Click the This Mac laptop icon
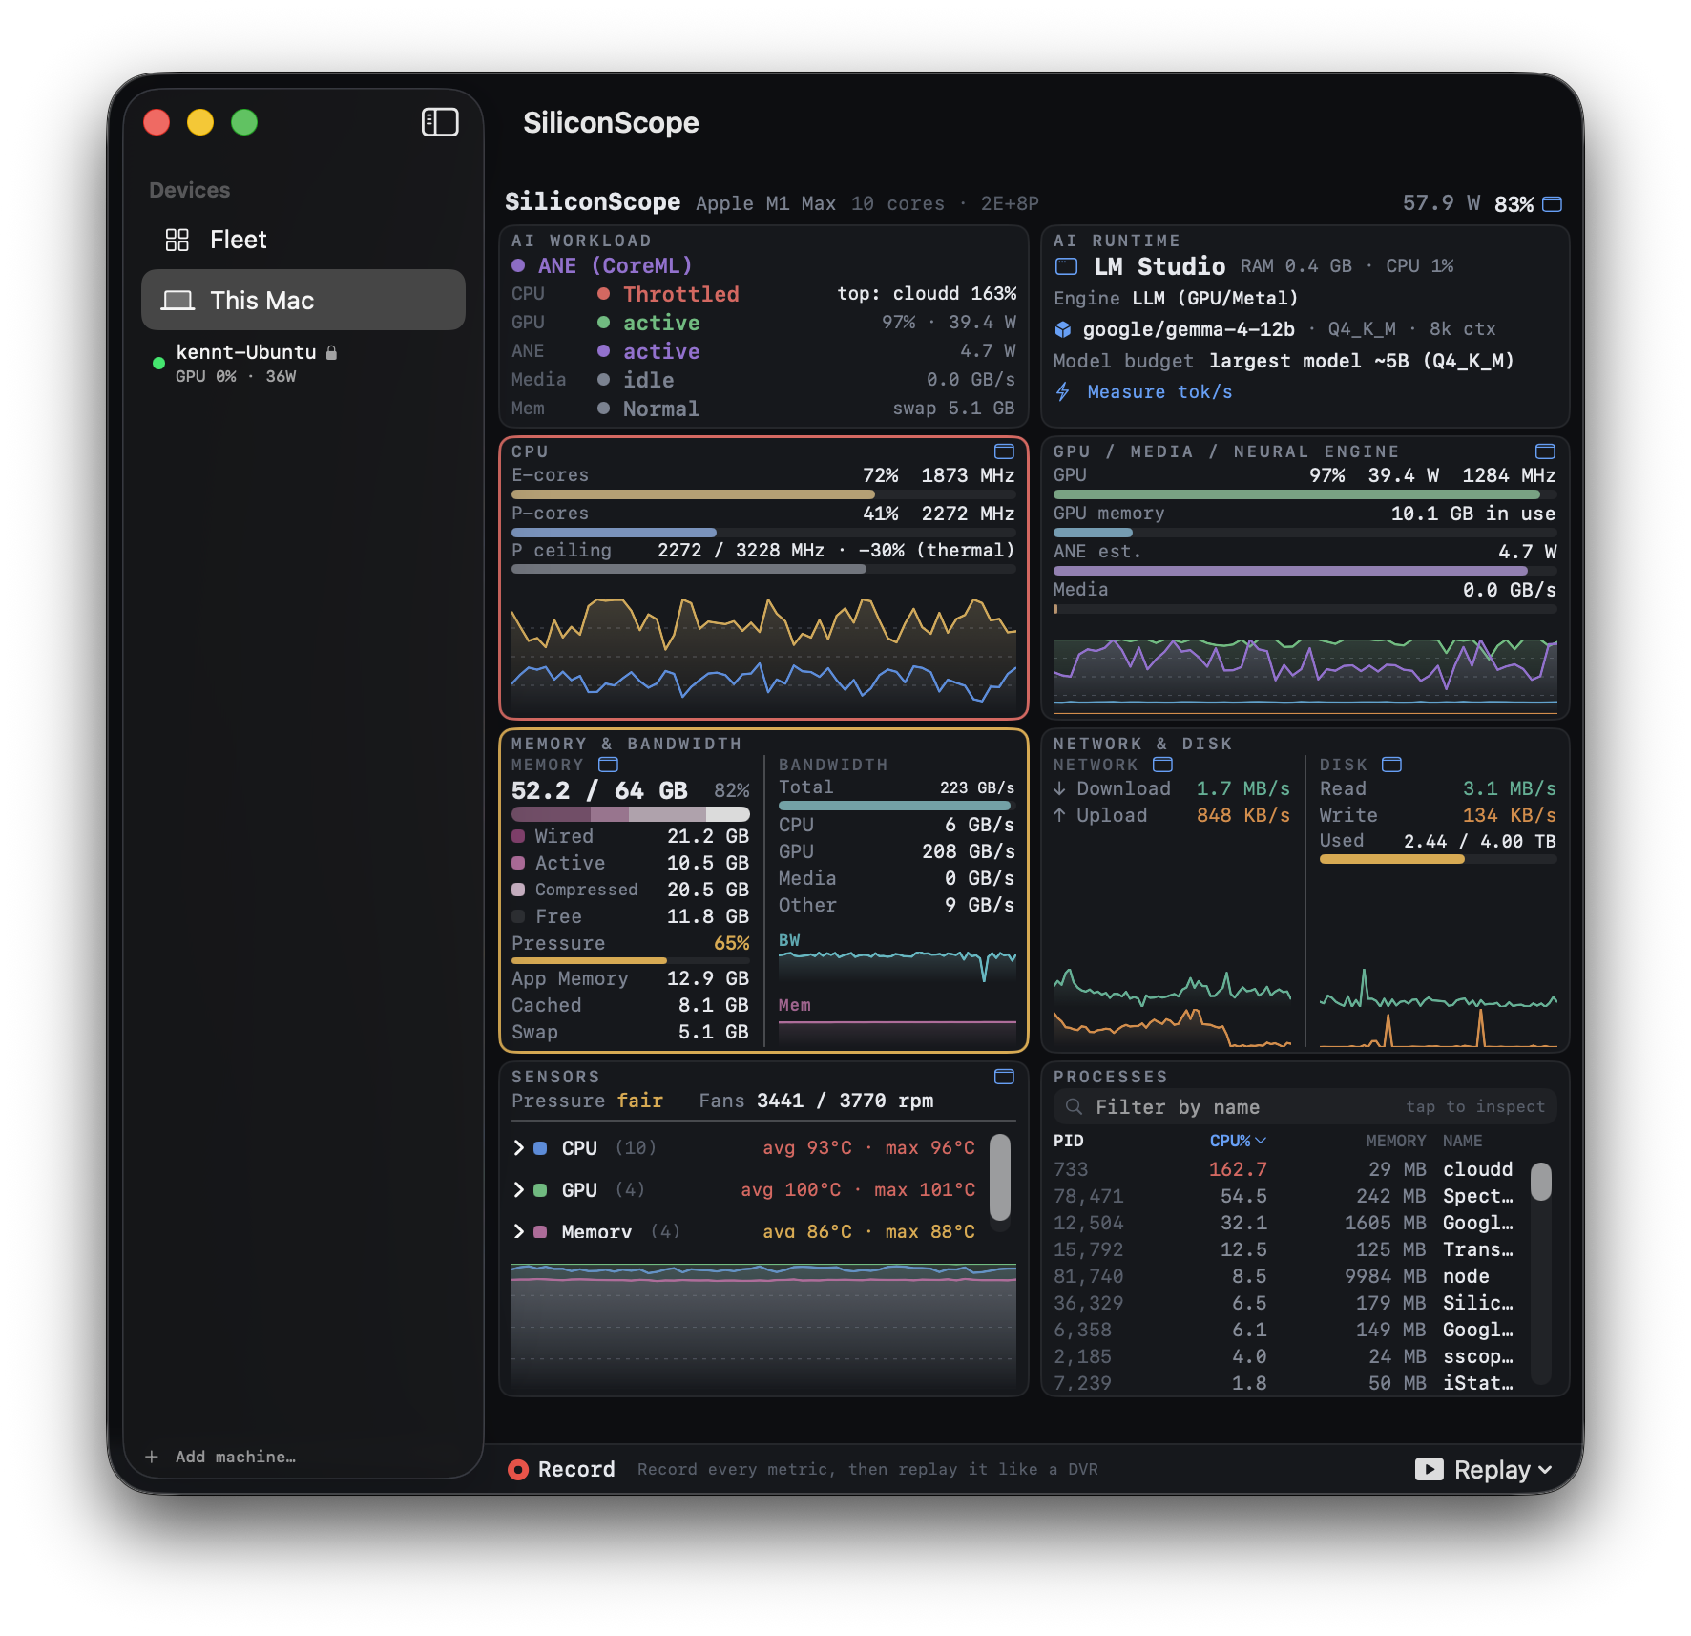Screen dimensions: 1691x1636 coord(177,301)
